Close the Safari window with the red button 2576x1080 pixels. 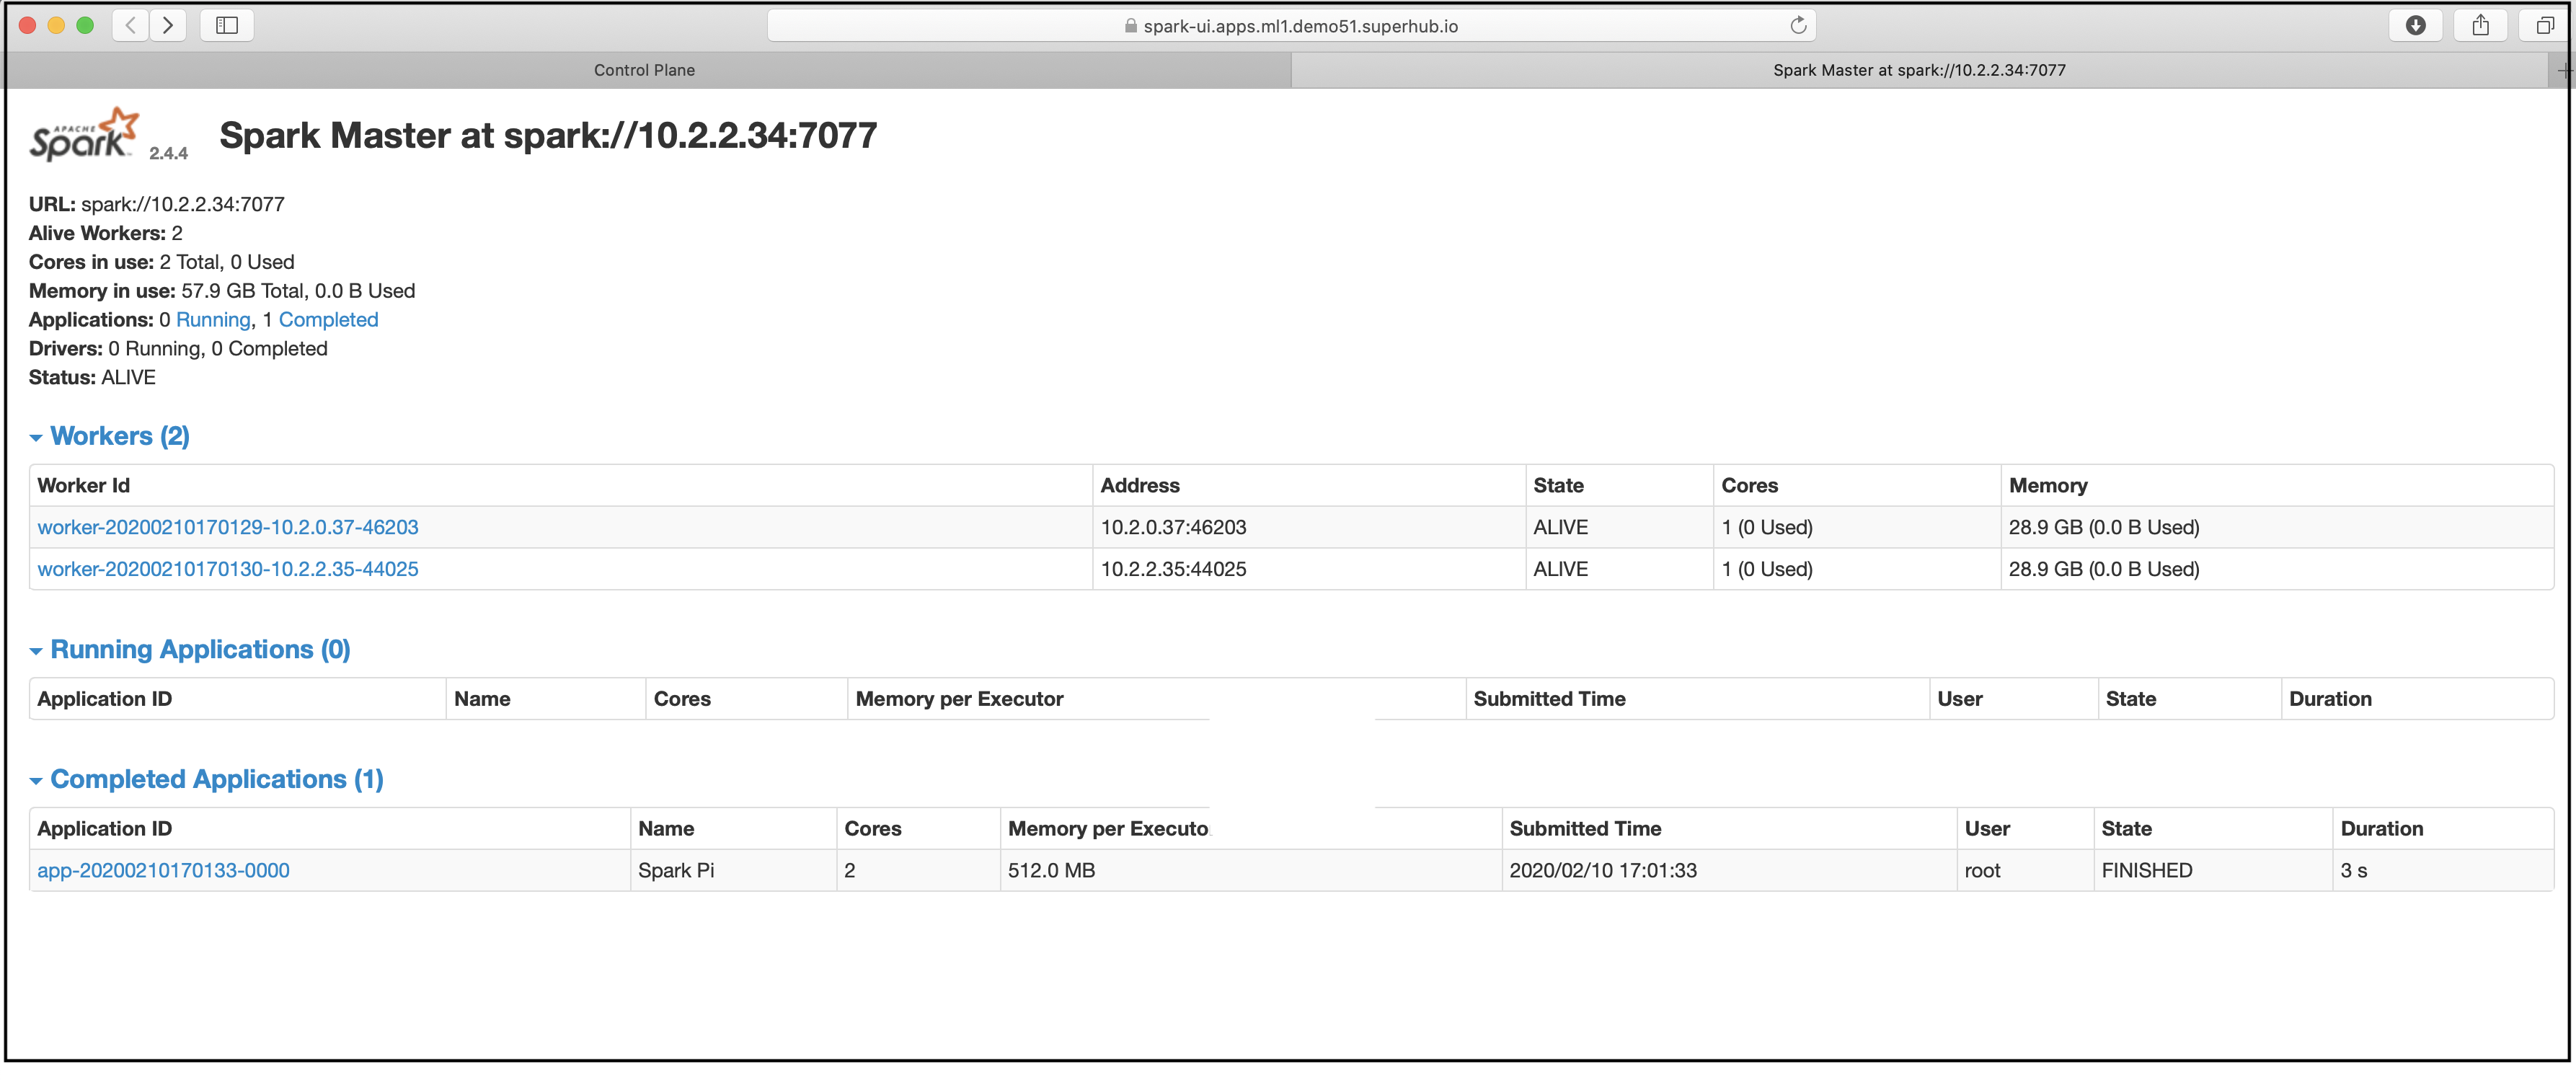click(x=28, y=25)
